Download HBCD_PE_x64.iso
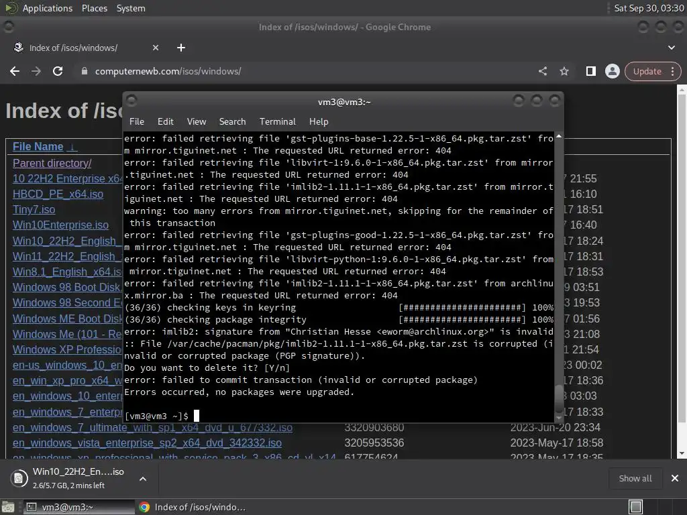Viewport: 687px width, 515px height. click(58, 194)
